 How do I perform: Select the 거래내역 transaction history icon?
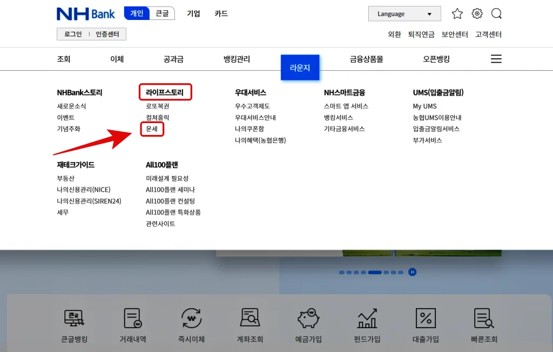tap(132, 322)
